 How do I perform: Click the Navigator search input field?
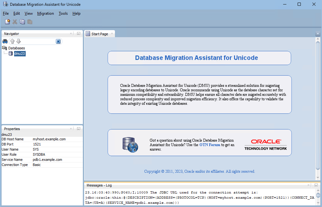[x=39, y=41]
